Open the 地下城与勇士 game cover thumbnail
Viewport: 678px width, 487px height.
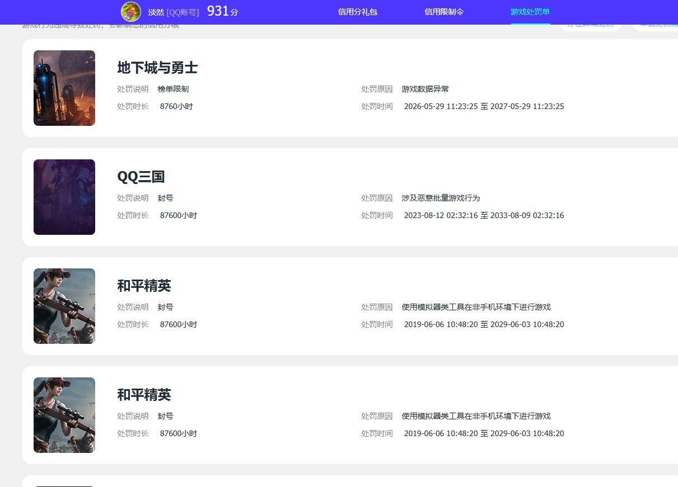(x=64, y=88)
